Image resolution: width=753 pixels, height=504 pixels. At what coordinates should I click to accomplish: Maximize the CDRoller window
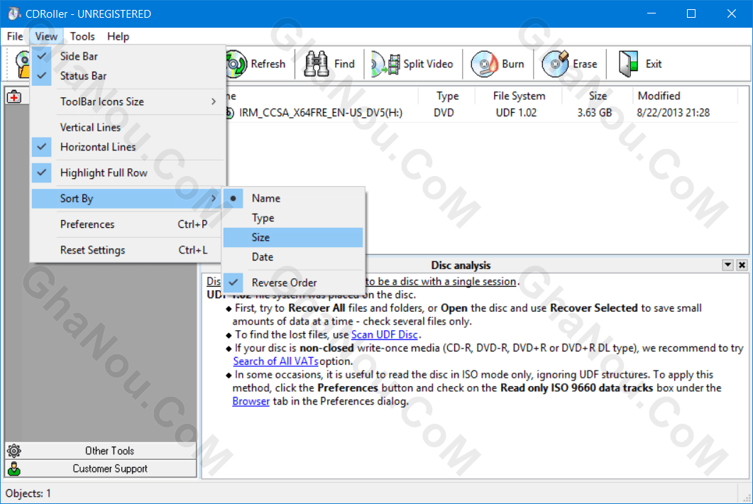(691, 13)
